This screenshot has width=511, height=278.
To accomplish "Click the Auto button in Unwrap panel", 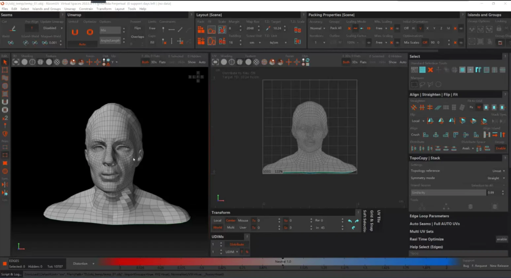I will pos(82,44).
